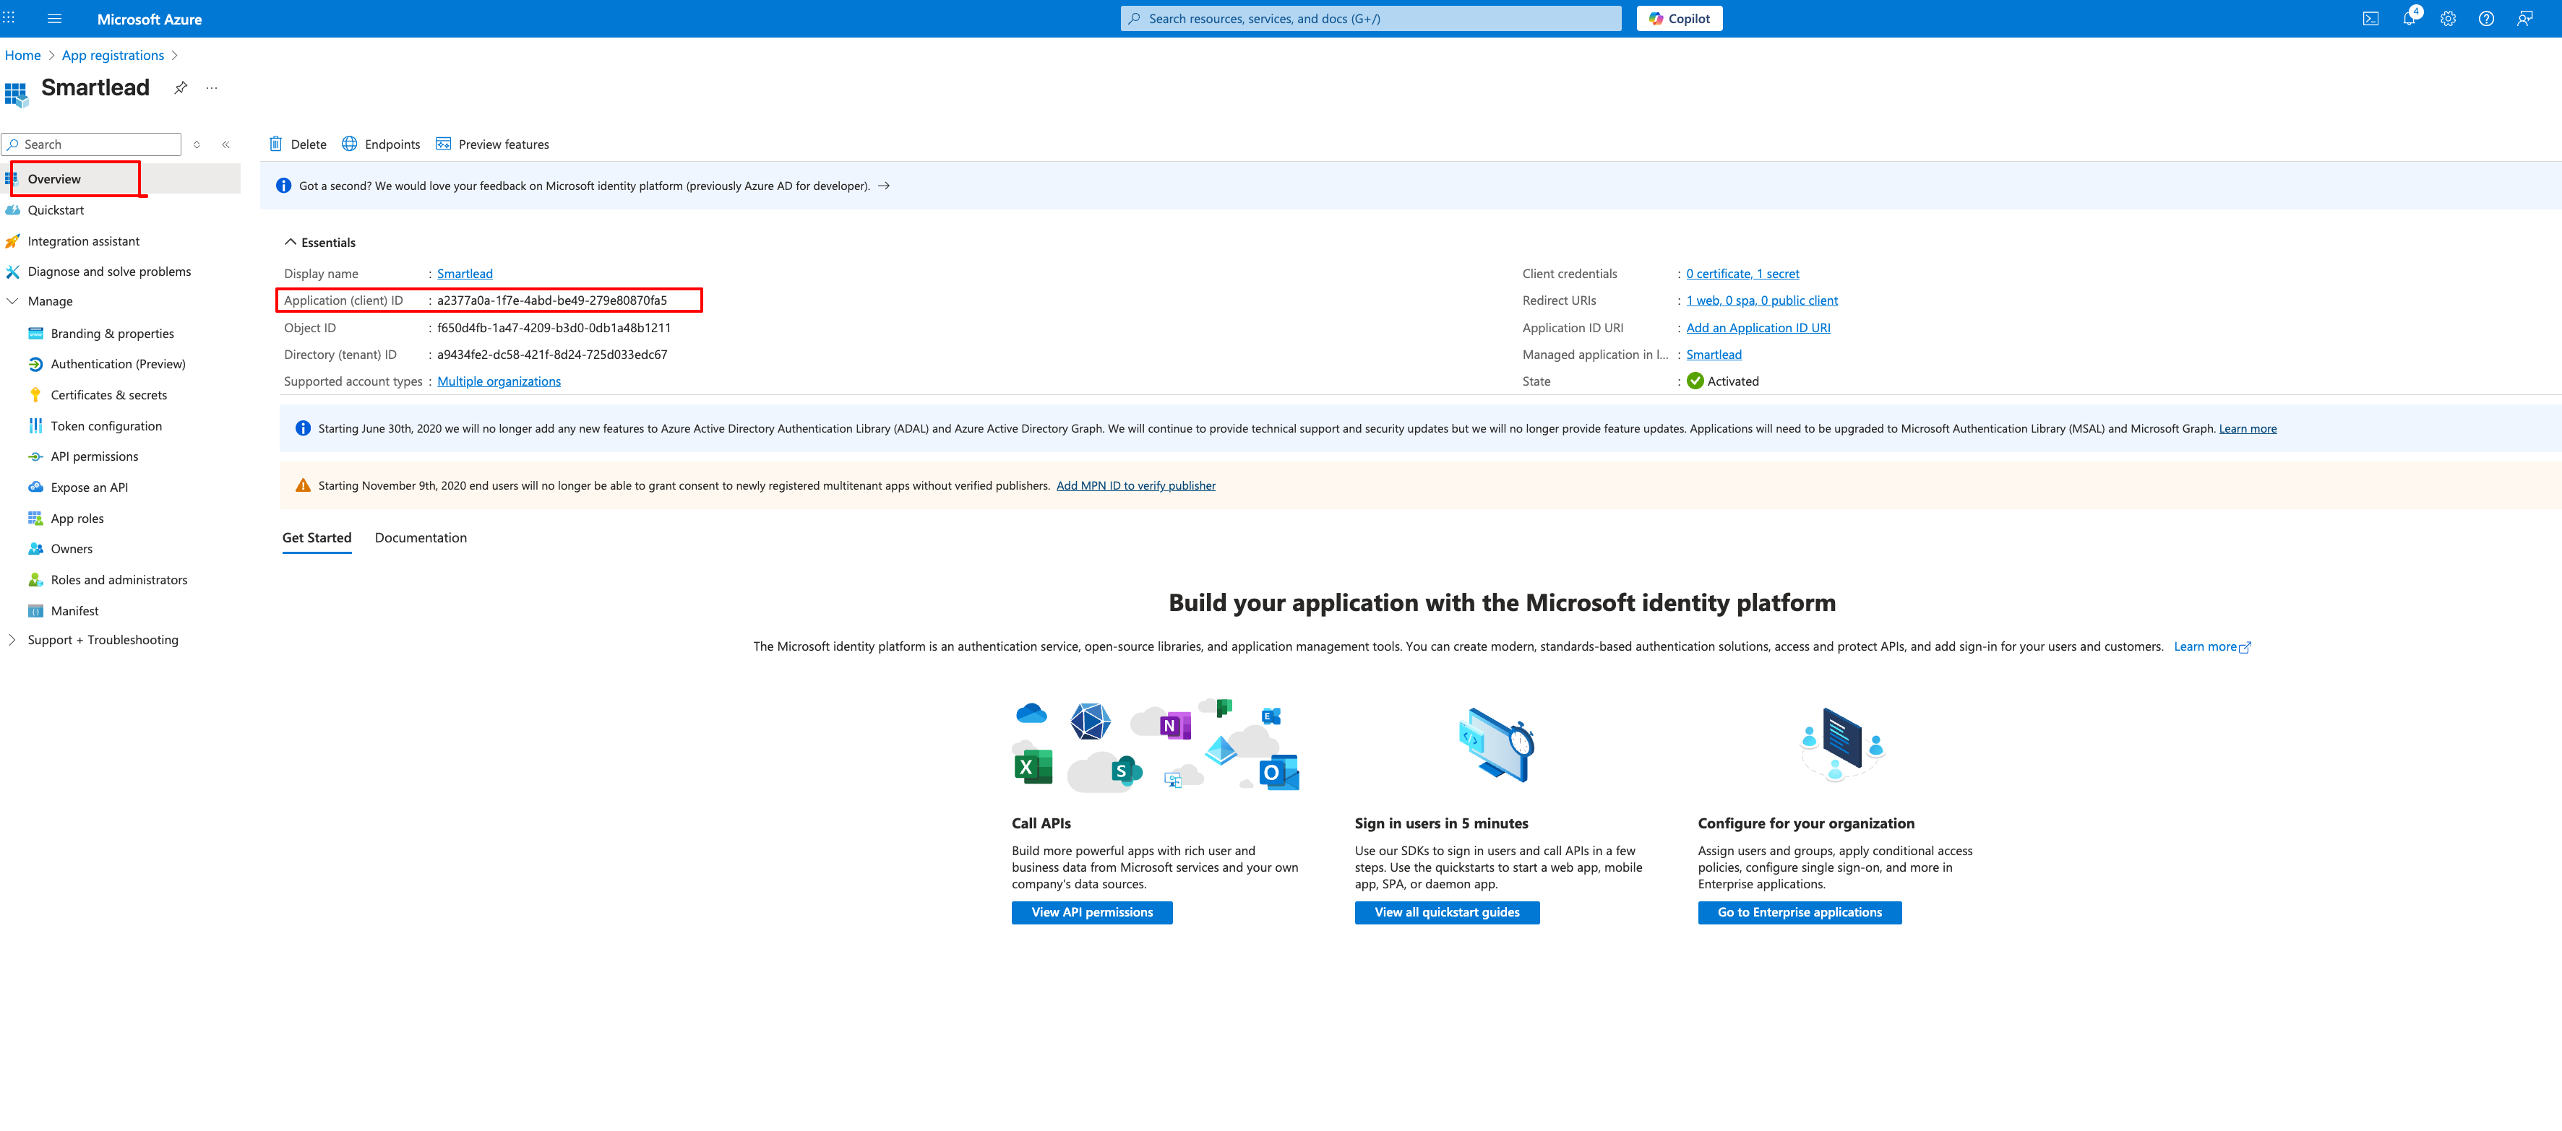Click View all quickstart guides button
2562x1131 pixels.
(1447, 912)
